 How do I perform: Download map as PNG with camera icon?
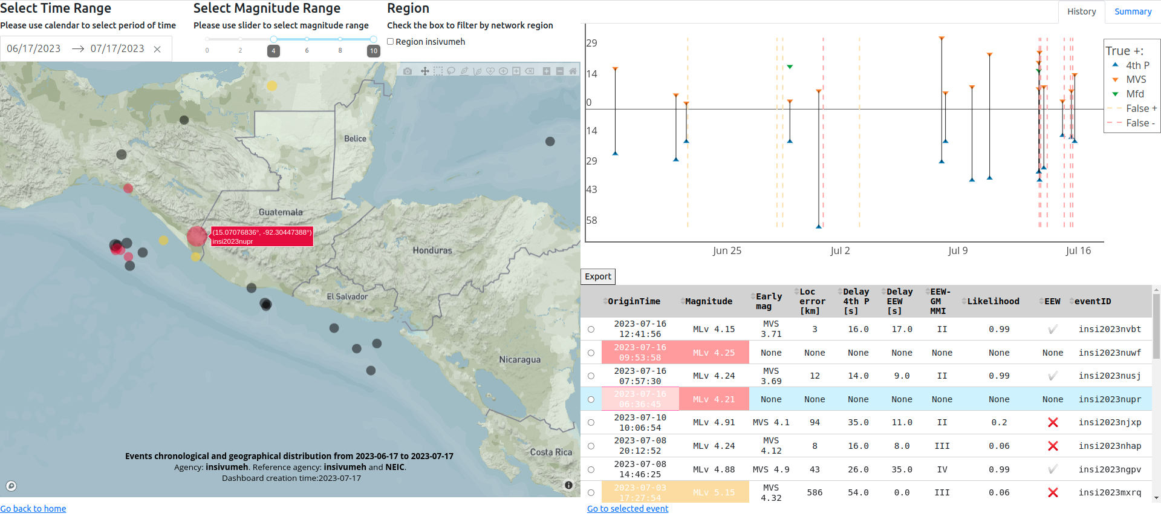point(408,71)
